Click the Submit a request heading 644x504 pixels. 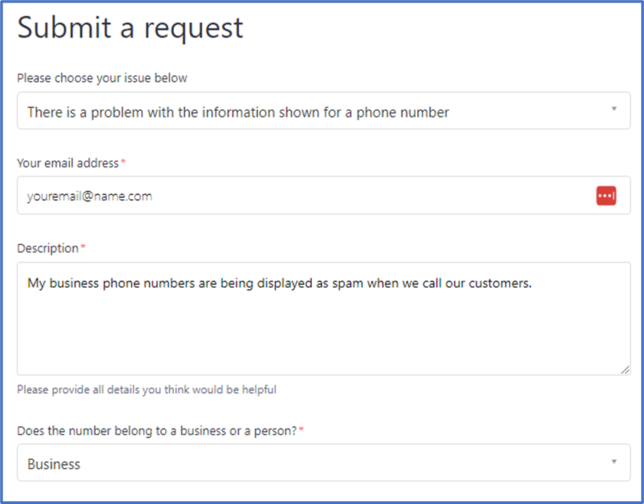tap(130, 28)
